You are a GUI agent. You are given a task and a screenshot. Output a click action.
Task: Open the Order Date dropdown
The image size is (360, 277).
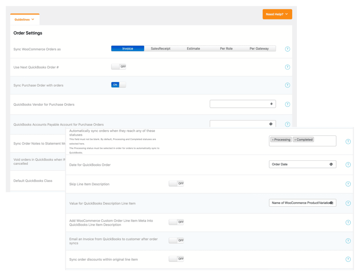pyautogui.click(x=303, y=164)
